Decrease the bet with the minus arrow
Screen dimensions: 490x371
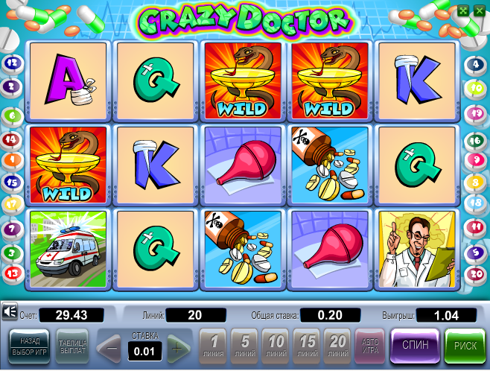(x=109, y=348)
